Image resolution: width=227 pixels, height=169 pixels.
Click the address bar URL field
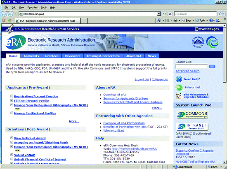click(x=88, y=14)
